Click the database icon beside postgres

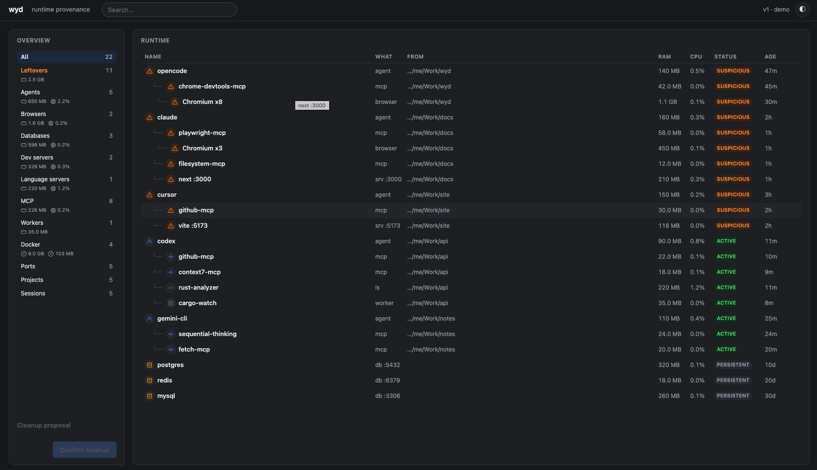click(x=150, y=365)
